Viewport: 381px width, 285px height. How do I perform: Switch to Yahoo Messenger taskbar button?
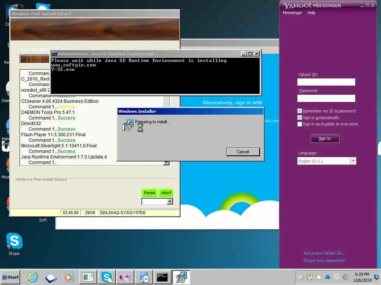[x=125, y=277]
